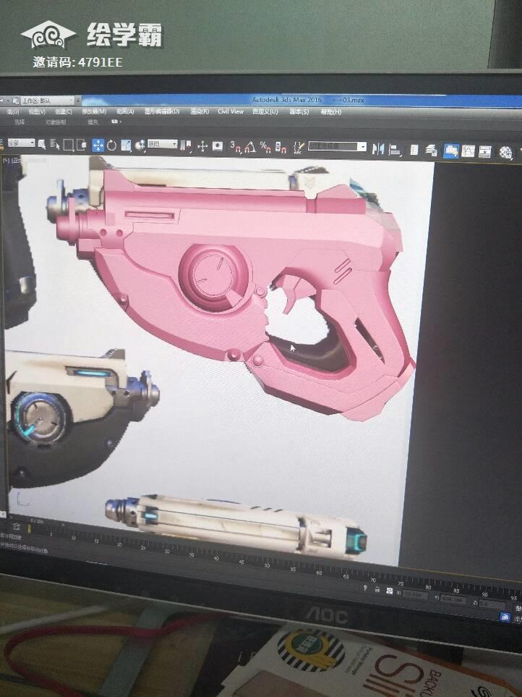Click the top-view gun reference image
The image size is (522, 697).
pyautogui.click(x=235, y=525)
